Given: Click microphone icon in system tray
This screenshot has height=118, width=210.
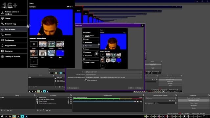Looking at the screenshot, I should point(184,116).
